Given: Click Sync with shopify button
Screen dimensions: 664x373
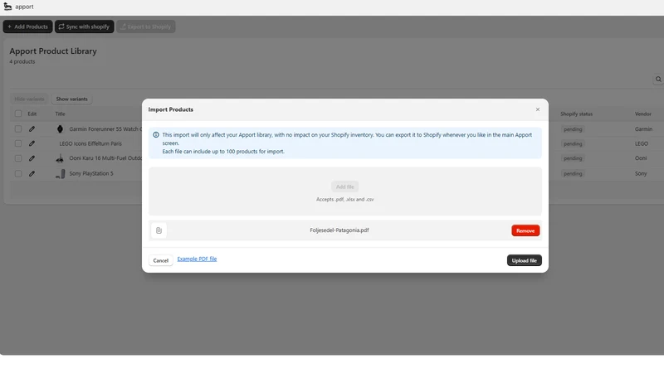Looking at the screenshot, I should tap(85, 27).
